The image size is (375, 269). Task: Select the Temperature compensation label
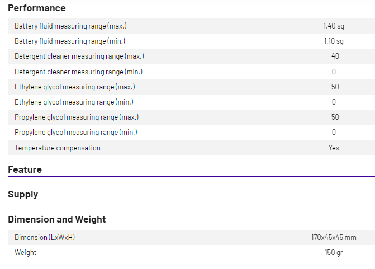[x=58, y=148]
